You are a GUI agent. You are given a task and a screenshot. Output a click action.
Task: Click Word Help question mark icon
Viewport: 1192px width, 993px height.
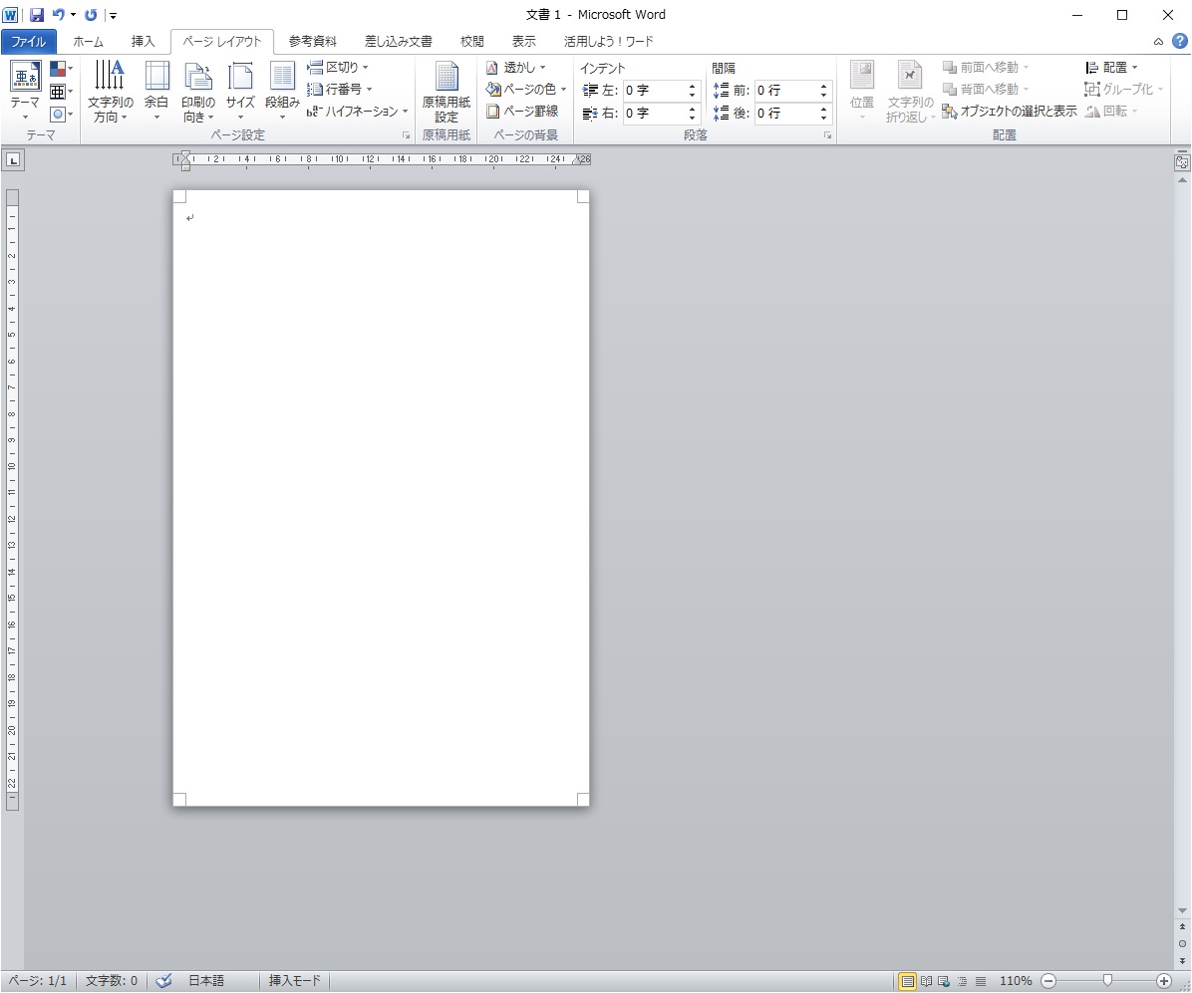tap(1180, 41)
